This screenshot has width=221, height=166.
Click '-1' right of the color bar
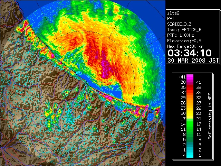(199, 155)
